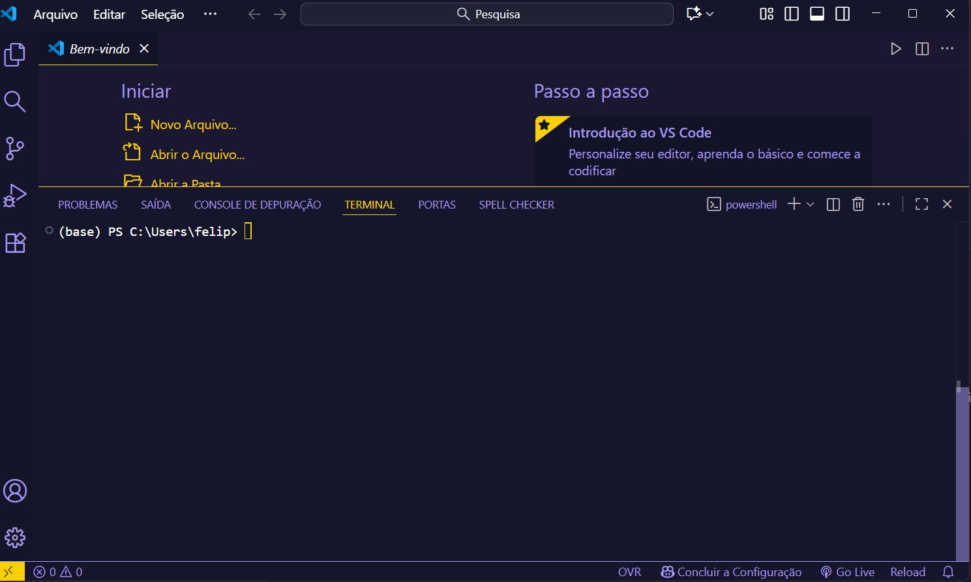Open 'Novo Arquivo...' link

(x=193, y=124)
